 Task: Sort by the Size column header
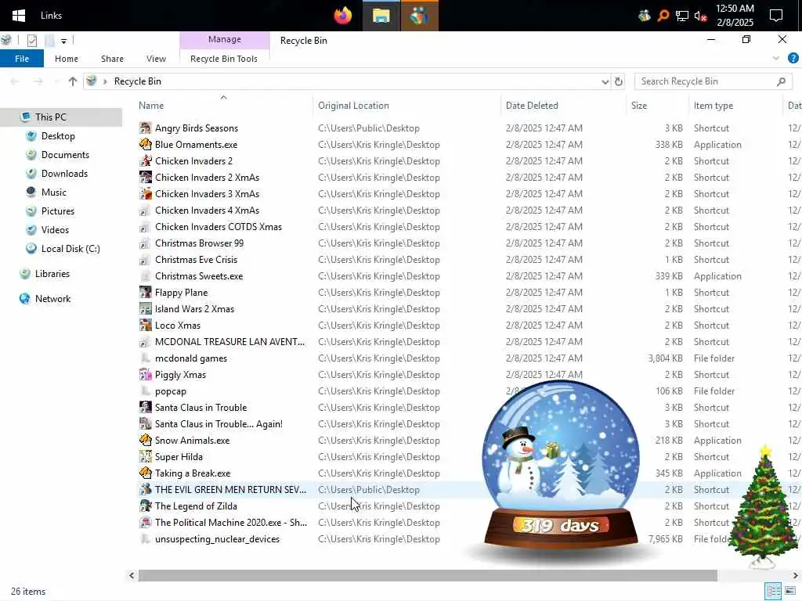(x=639, y=106)
